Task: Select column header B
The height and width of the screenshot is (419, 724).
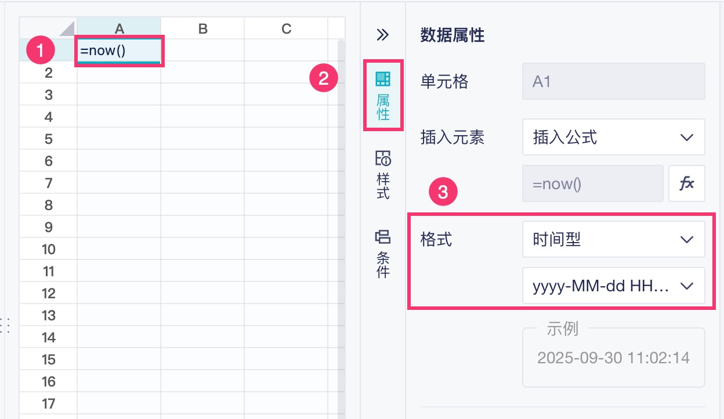Action: click(x=202, y=28)
